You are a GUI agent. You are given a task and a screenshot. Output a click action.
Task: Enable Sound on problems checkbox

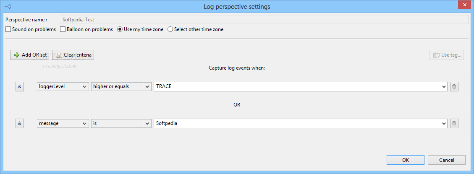(8, 29)
